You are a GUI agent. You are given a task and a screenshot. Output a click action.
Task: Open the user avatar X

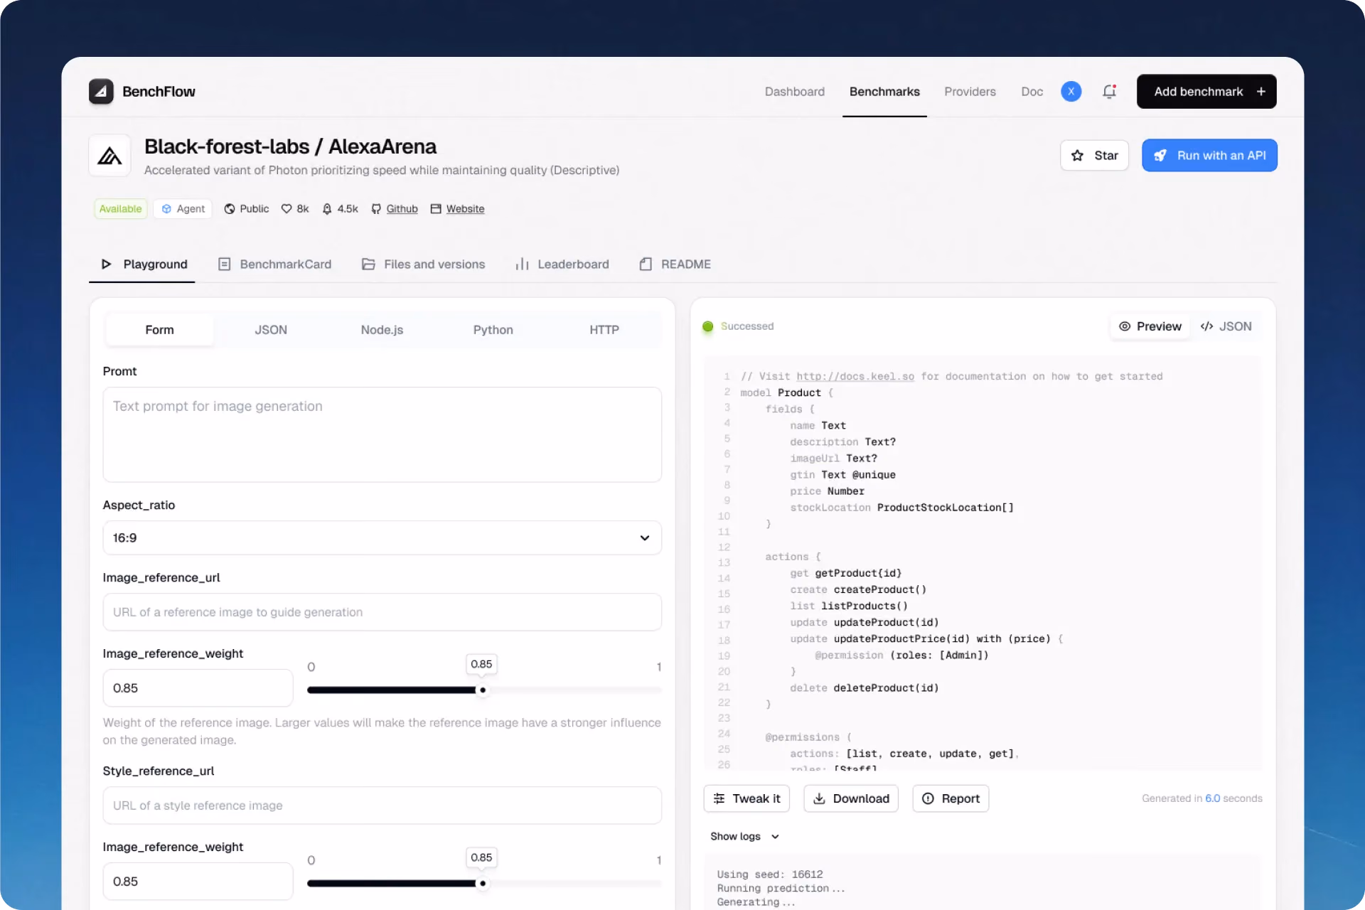(x=1071, y=91)
